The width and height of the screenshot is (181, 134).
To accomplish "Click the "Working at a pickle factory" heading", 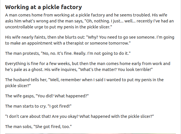I will [x=43, y=7].
